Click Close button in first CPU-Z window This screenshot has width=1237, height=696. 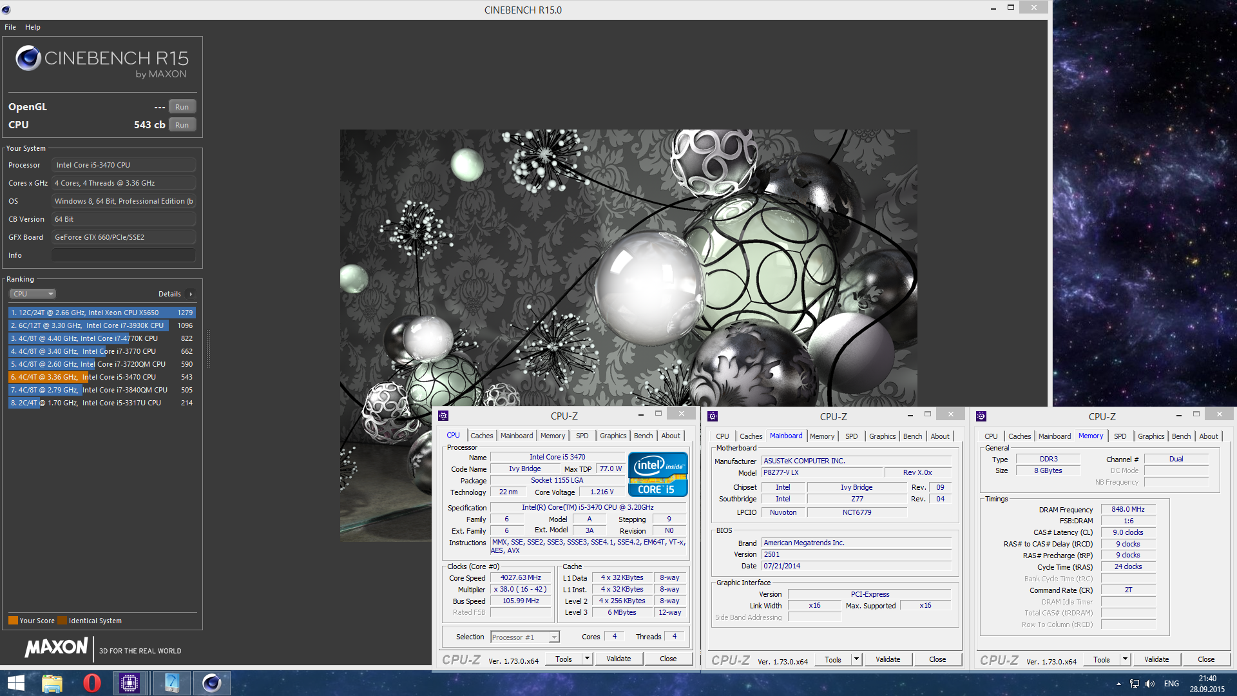click(668, 659)
